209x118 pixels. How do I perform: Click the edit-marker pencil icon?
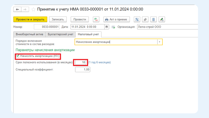[x=161, y=19]
